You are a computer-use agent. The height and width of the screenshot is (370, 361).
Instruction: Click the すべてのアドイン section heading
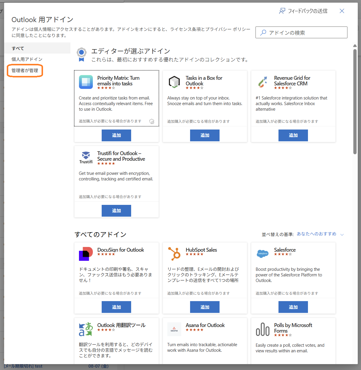(100, 234)
